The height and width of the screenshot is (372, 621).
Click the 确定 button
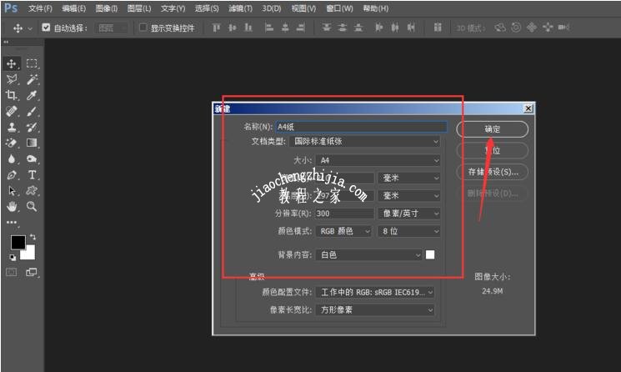point(493,129)
